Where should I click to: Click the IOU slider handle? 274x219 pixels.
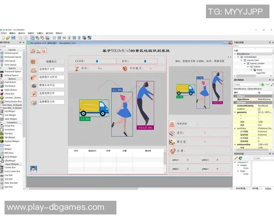(x=145, y=61)
